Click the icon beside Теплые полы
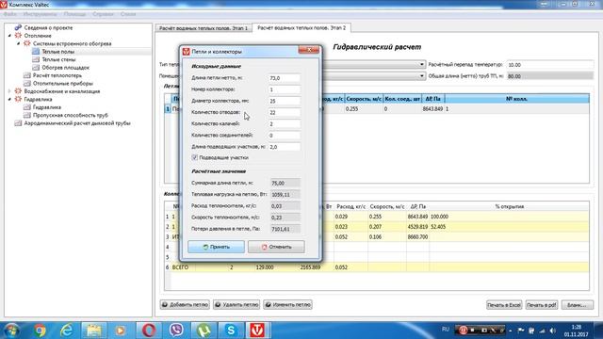The image size is (603, 339). 36,52
